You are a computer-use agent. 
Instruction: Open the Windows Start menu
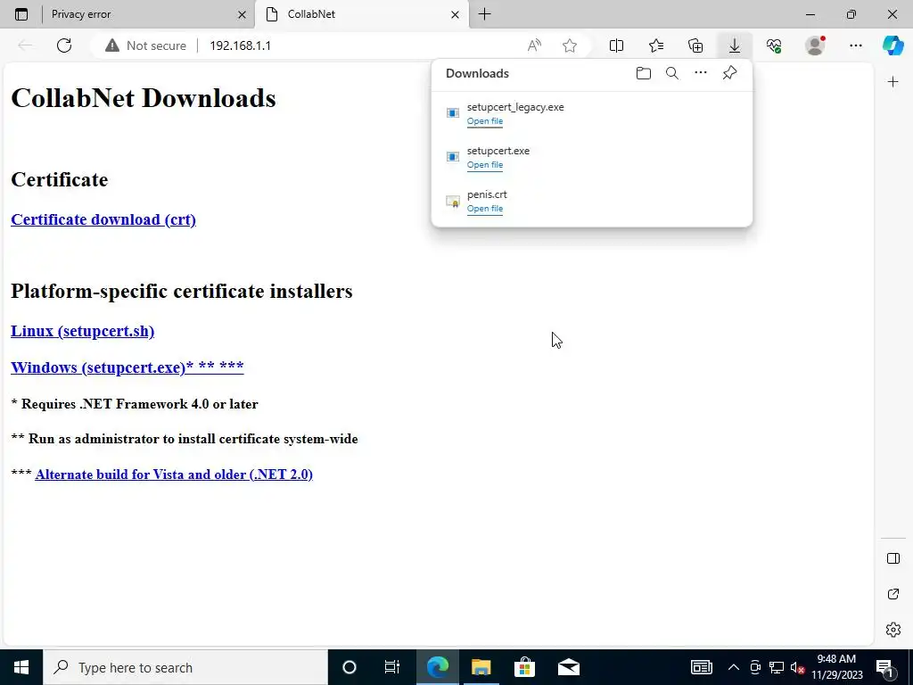[21, 667]
